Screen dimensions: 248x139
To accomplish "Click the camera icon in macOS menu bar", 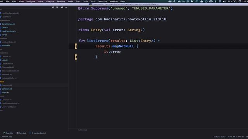I will (x=211, y=2).
